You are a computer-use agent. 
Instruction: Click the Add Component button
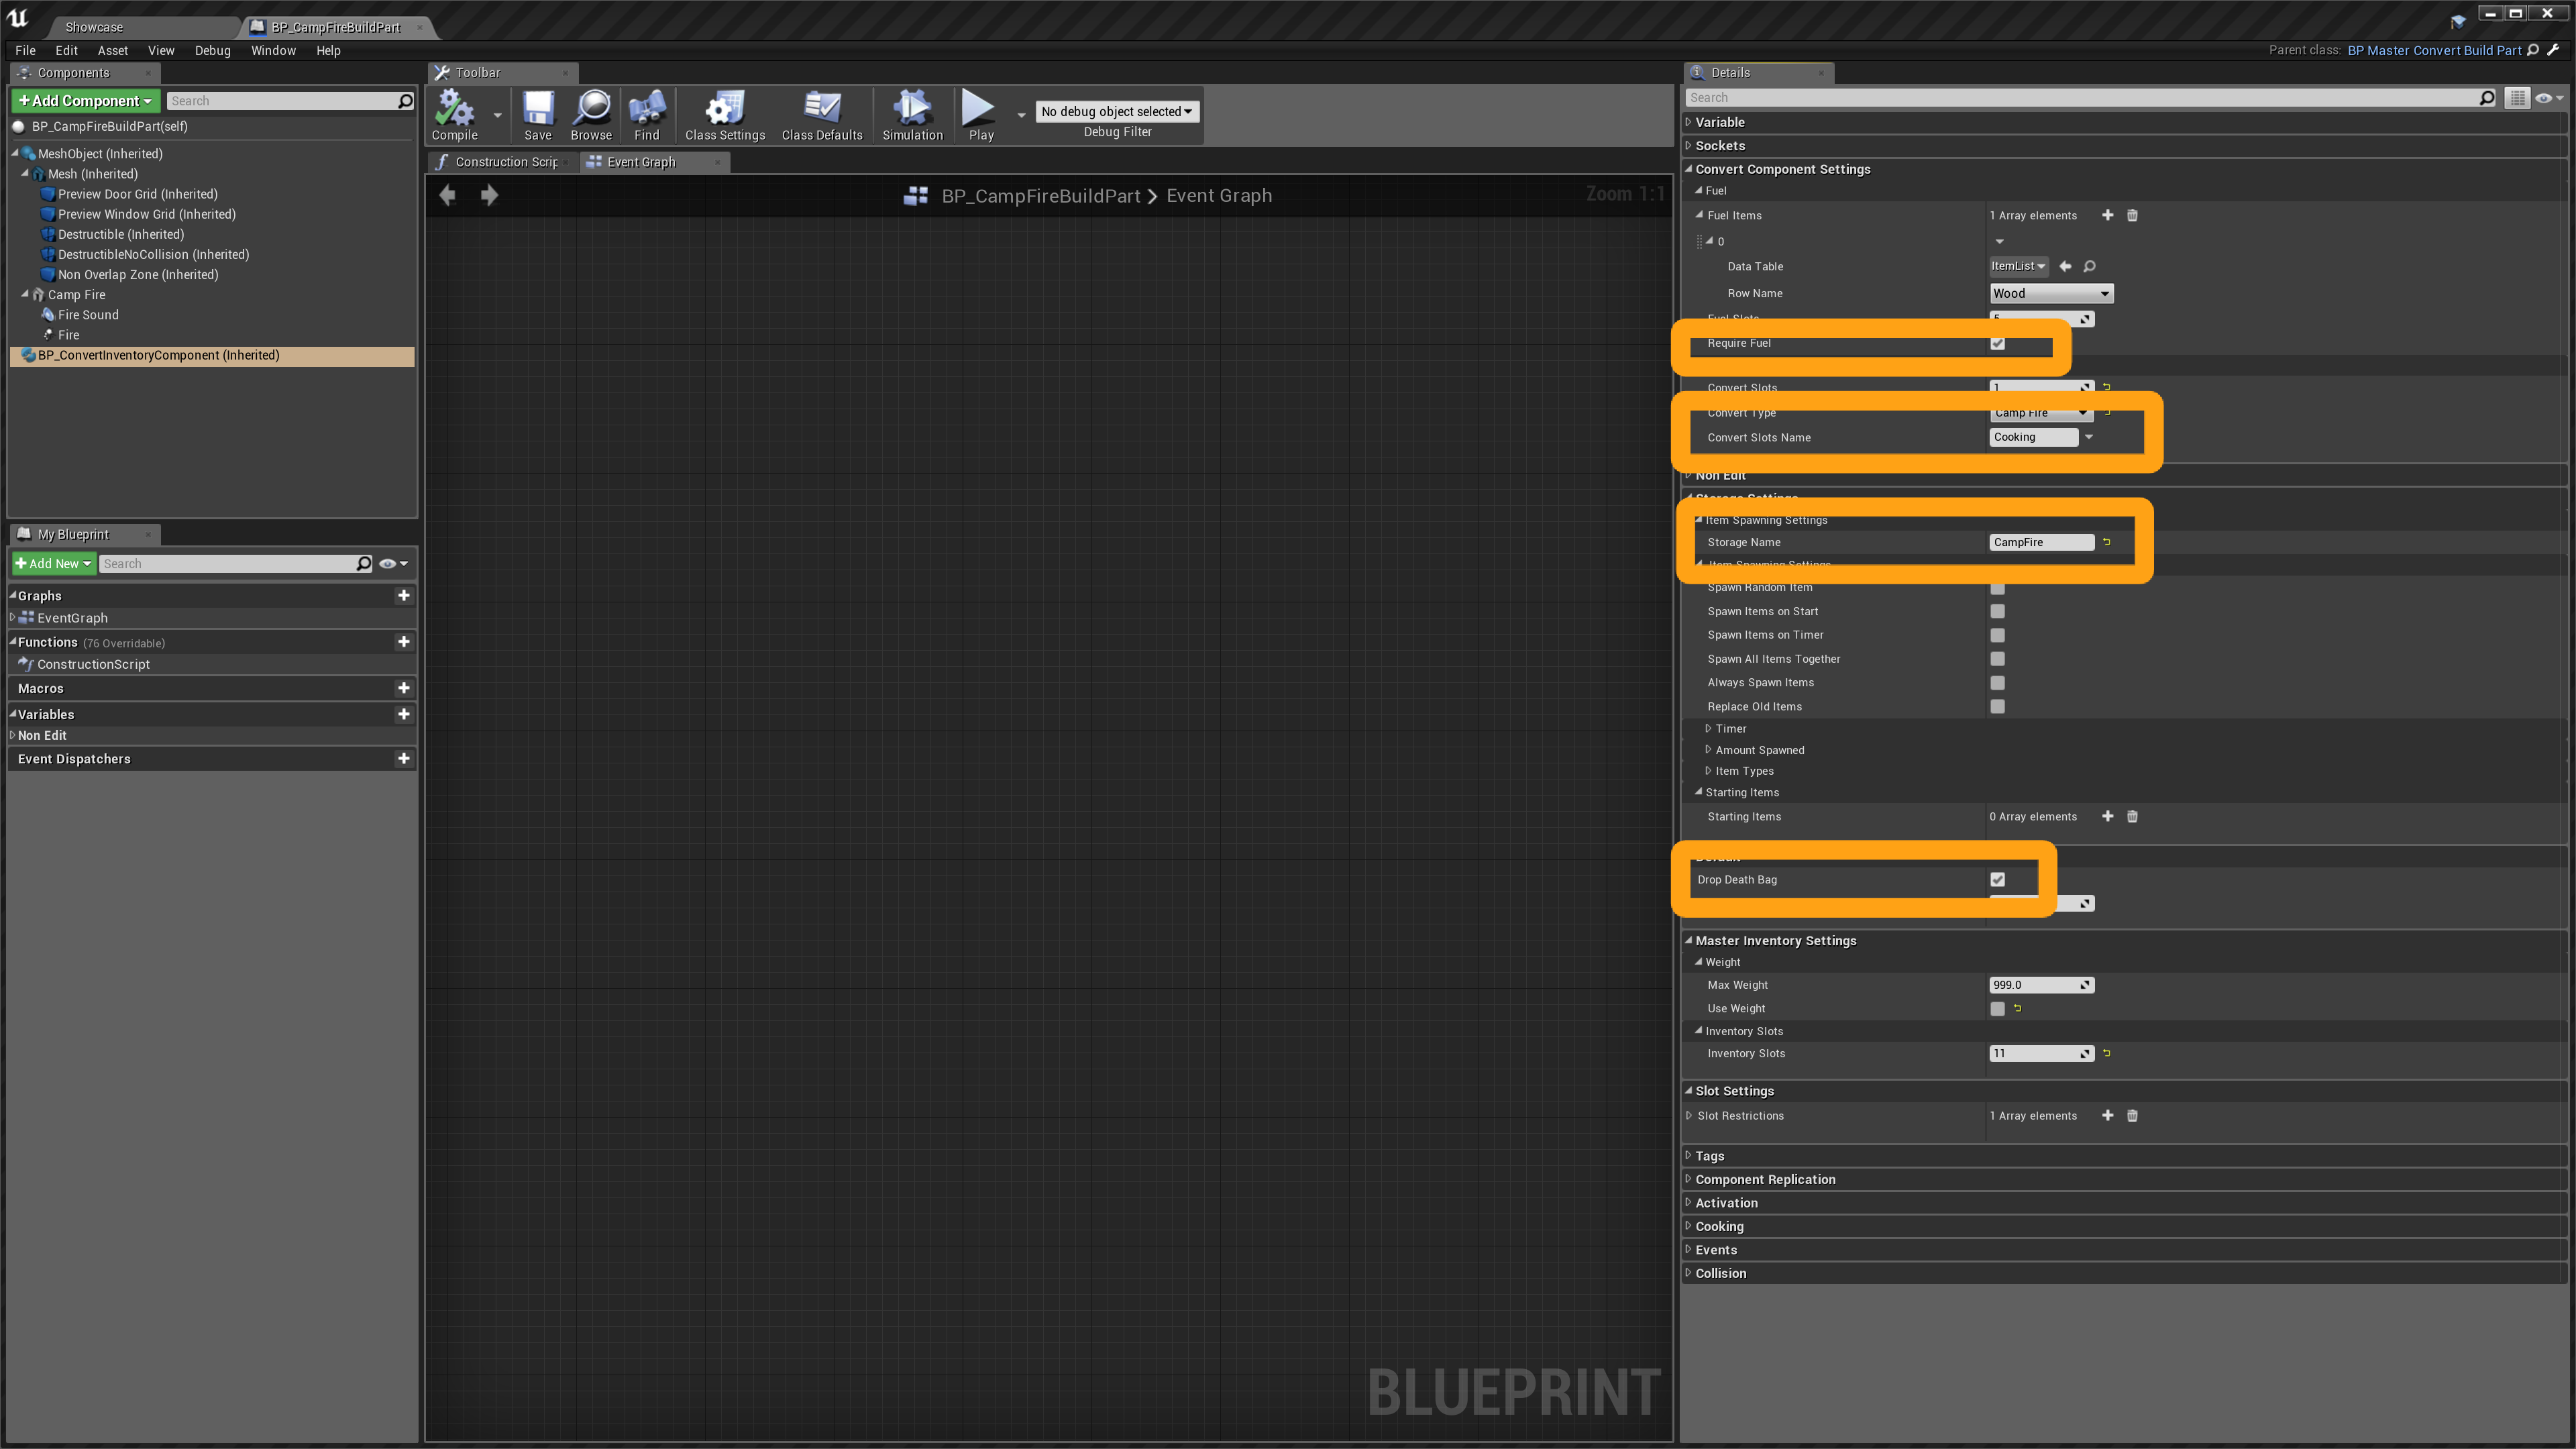85,101
